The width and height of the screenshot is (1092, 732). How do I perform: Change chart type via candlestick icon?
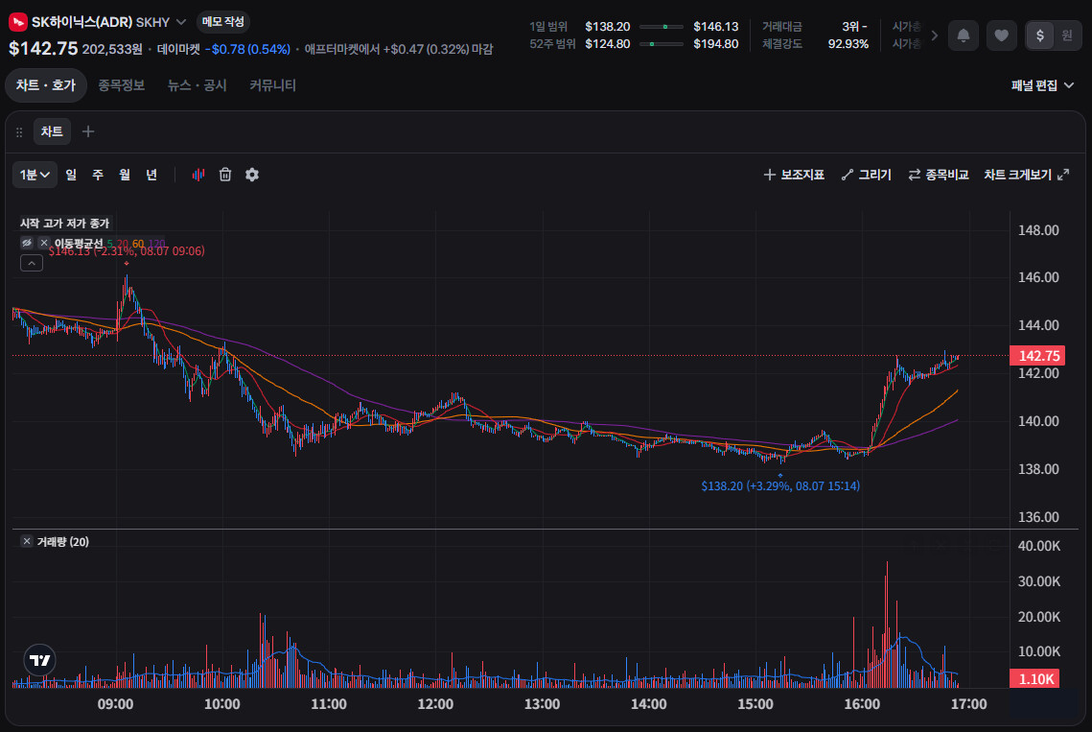[198, 175]
